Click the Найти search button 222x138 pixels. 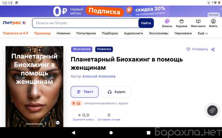[x=146, y=23]
